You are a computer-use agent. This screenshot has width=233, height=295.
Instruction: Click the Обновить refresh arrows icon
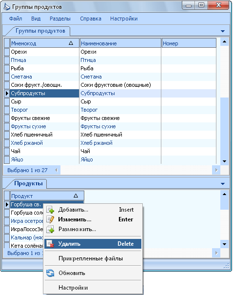50,273
